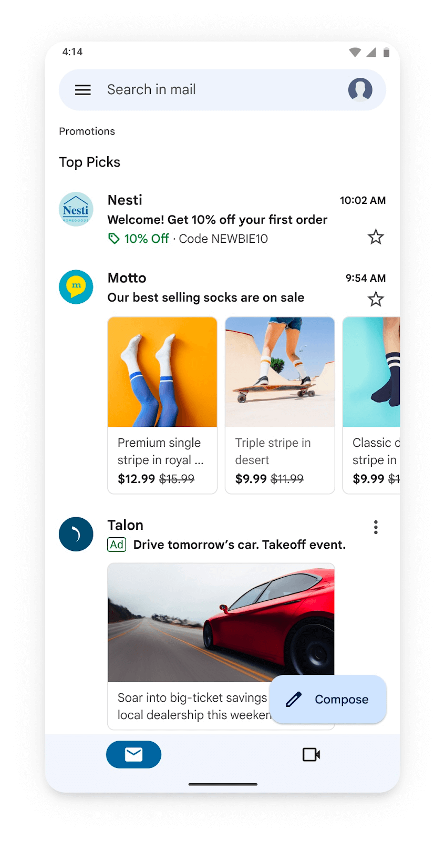Open the Nesti sender logo
The height and width of the screenshot is (841, 445).
(76, 209)
